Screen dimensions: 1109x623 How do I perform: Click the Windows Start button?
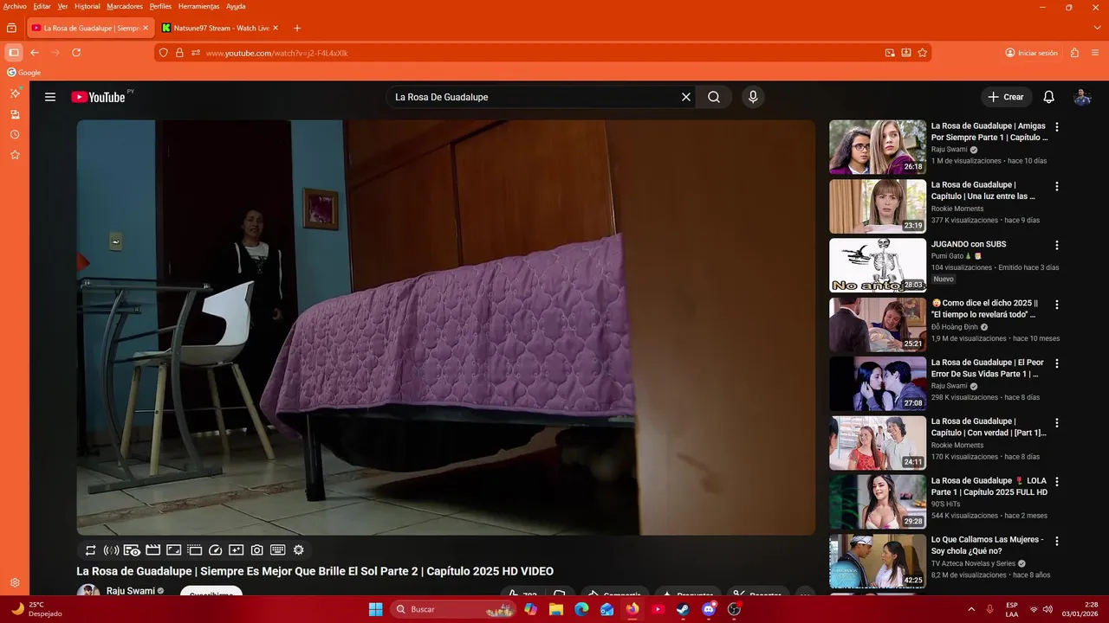[375, 609]
